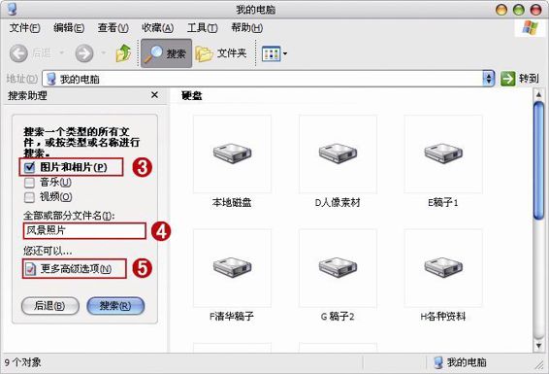Viewport: 549px width, 374px height.
Task: Click the file name field containing 风景照片
Action: click(84, 230)
